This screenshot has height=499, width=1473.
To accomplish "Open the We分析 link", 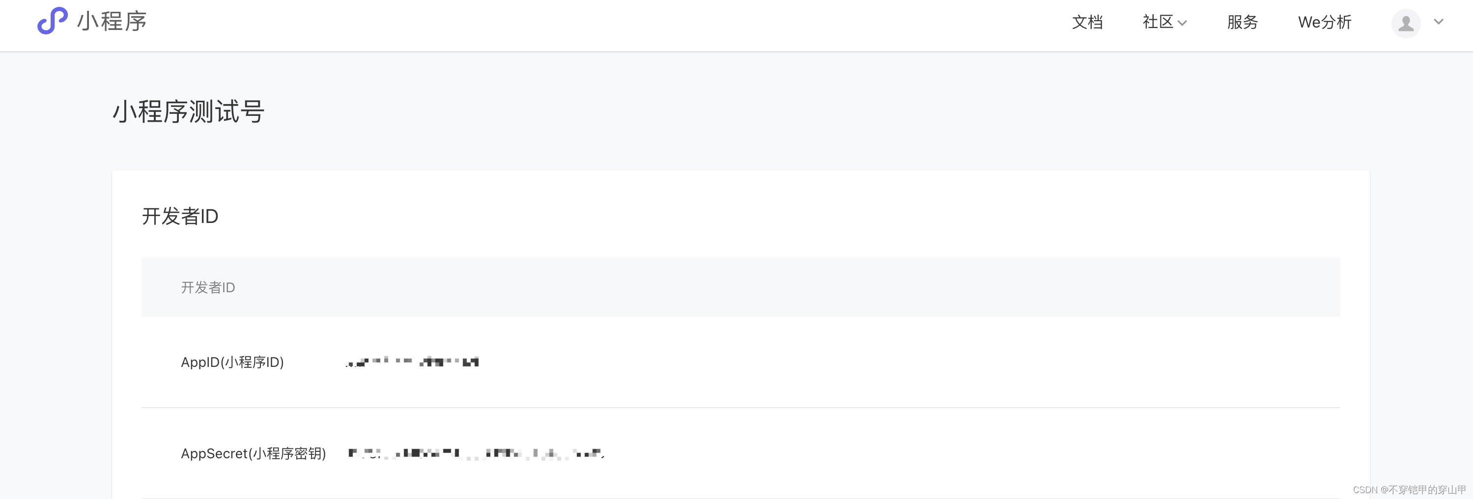I will click(1324, 22).
